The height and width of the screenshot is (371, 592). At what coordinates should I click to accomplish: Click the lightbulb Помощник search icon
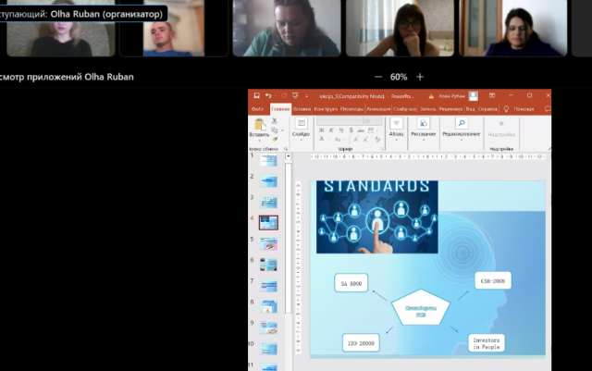506,109
